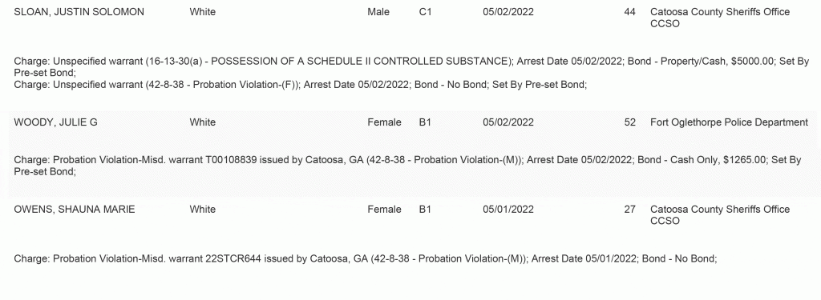This screenshot has width=821, height=300.
Task: Click age 44 in Sloan's row
Action: click(630, 12)
